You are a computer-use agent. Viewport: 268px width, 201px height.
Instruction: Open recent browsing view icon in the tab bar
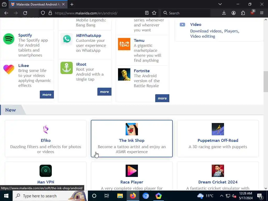click(x=4, y=4)
